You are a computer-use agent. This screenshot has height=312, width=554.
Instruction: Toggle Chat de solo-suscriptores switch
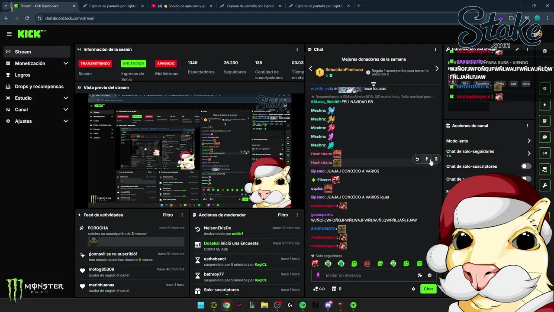click(x=526, y=166)
